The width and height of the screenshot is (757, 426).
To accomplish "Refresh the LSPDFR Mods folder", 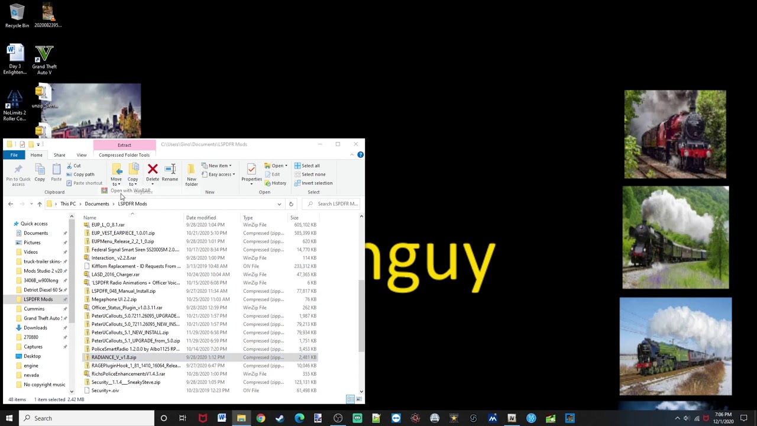I will coord(291,204).
